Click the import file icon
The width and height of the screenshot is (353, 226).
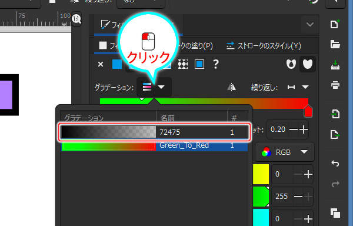[335, 114]
